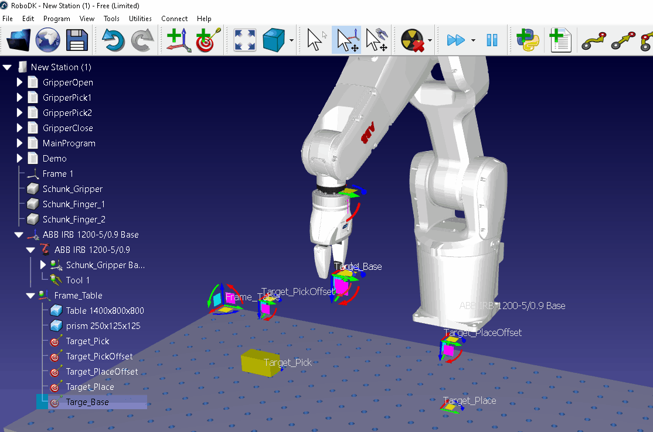Open the Program menu
This screenshot has height=432, width=653.
tap(57, 19)
